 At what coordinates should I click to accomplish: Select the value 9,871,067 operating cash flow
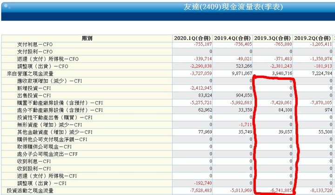click(242, 73)
